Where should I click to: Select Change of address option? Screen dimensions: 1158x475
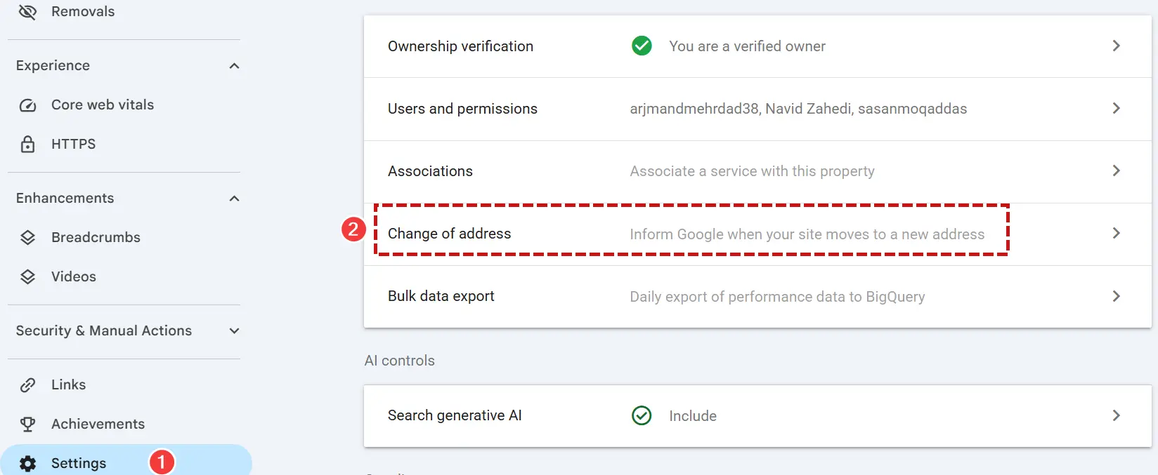point(757,234)
